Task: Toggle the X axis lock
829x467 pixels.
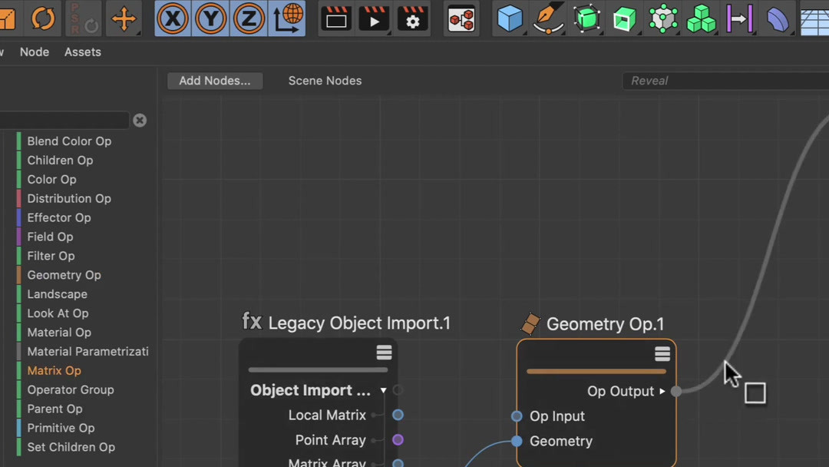Action: (x=173, y=18)
